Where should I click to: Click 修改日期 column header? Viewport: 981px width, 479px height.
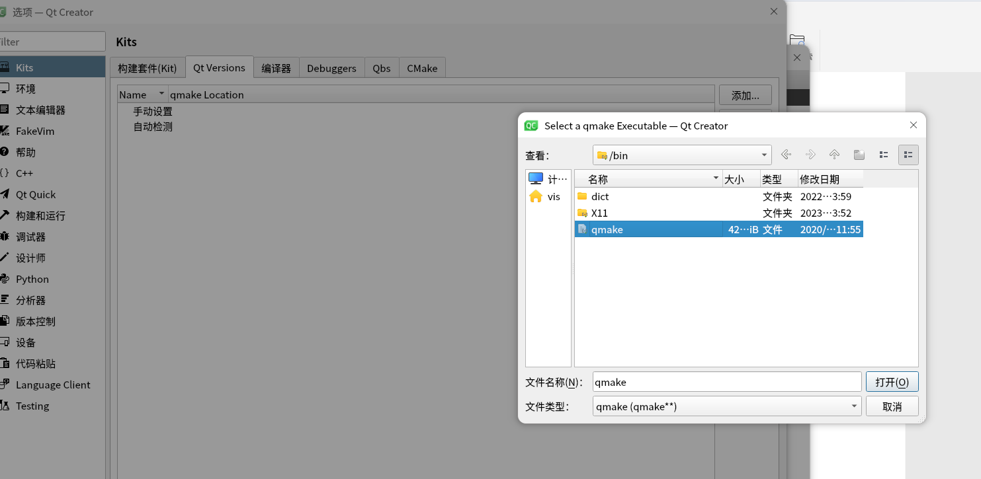tap(830, 179)
